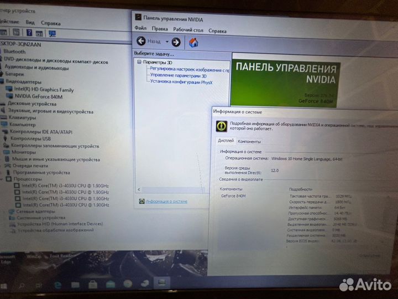Click the Forward arrow in NVIDIA Control Panel
Image resolution: width=398 pixels, height=299 pixels.
coord(176,42)
